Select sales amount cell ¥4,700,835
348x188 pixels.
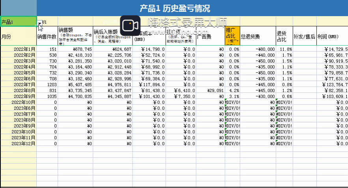pos(75,96)
